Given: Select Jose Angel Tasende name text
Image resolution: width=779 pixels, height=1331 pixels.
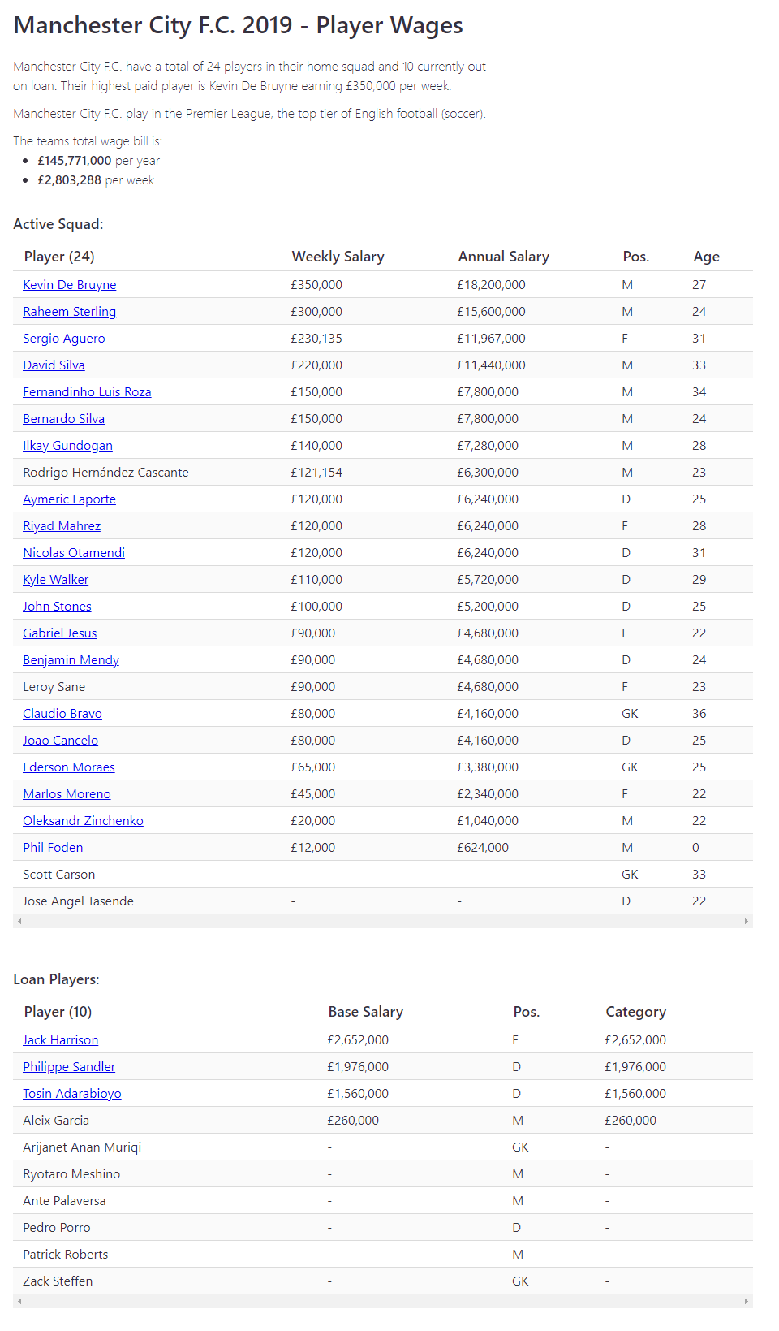Looking at the screenshot, I should tap(78, 901).
